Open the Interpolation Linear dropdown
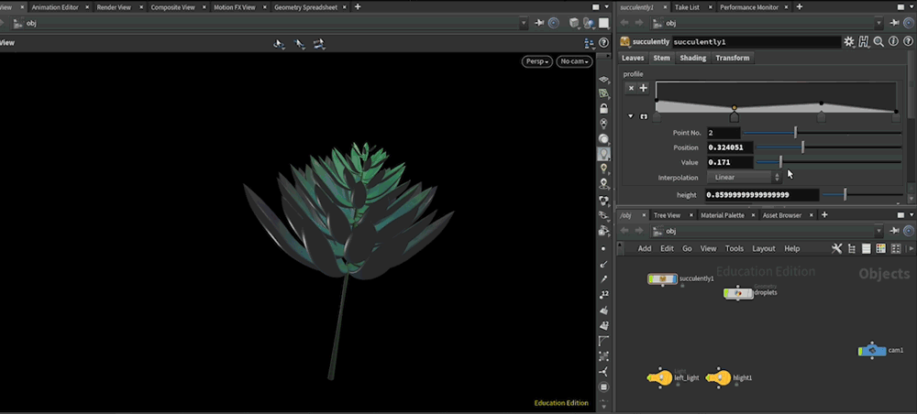The image size is (917, 414). (x=744, y=177)
